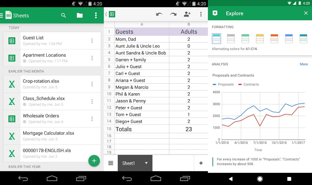Select the Adults header cell
The width and height of the screenshot is (312, 185).
coord(188,32)
